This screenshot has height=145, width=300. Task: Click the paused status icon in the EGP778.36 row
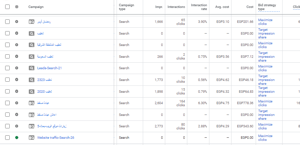coord(17,103)
